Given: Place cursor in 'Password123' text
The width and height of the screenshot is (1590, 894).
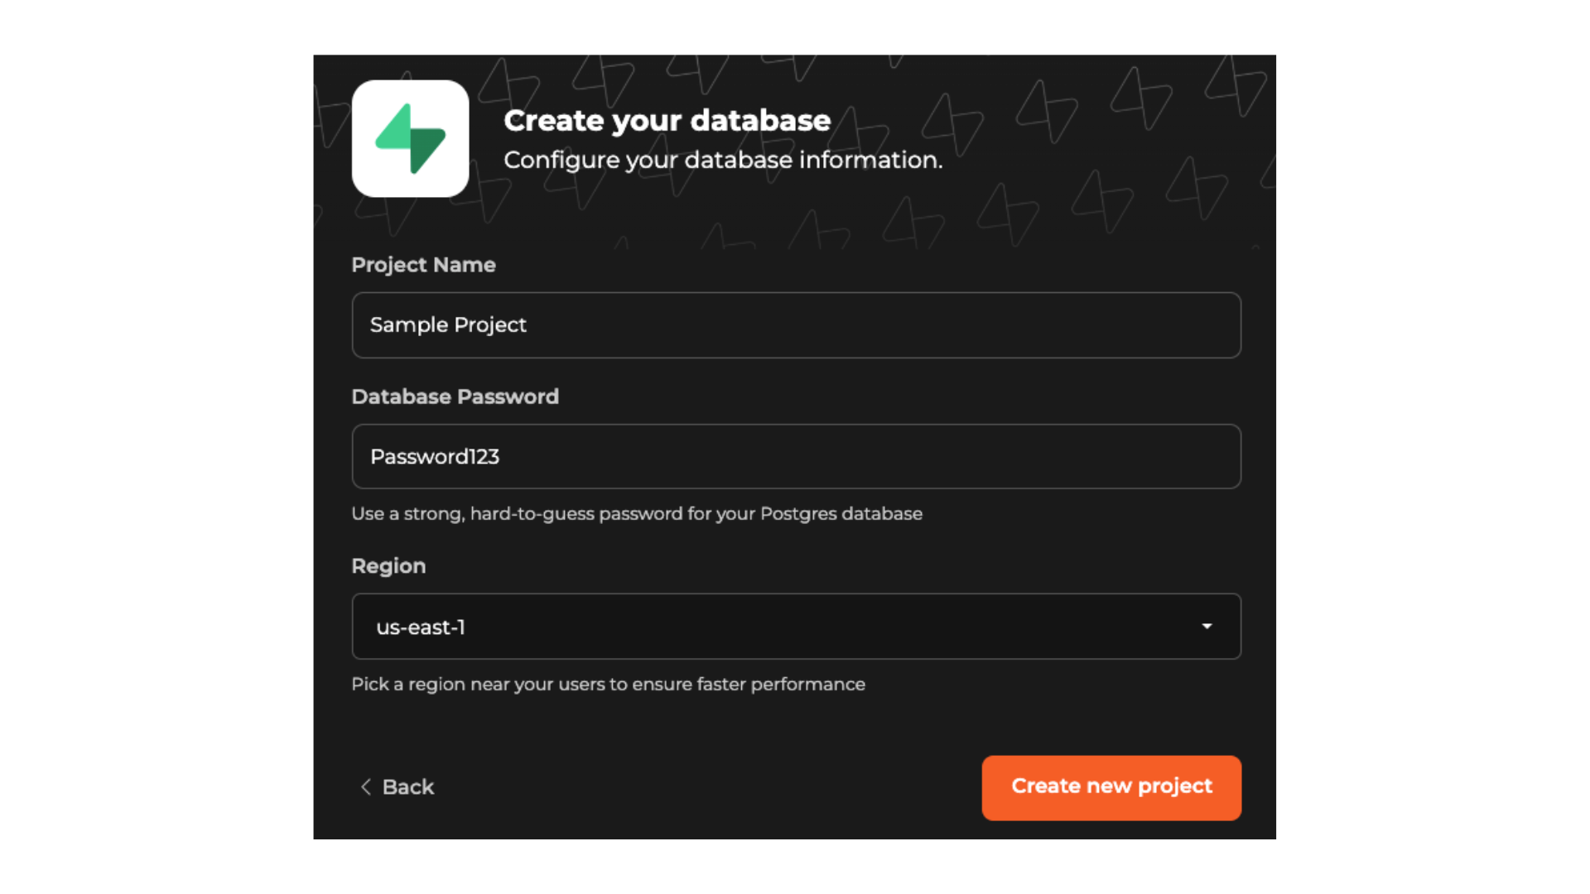Looking at the screenshot, I should coord(435,457).
